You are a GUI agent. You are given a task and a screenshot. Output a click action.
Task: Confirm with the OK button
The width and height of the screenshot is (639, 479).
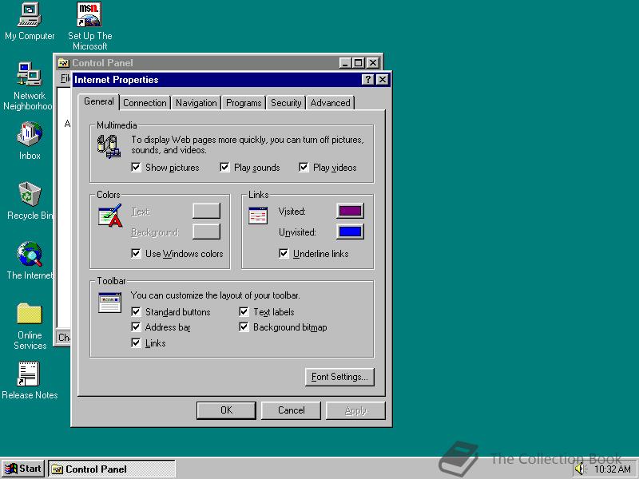point(226,410)
